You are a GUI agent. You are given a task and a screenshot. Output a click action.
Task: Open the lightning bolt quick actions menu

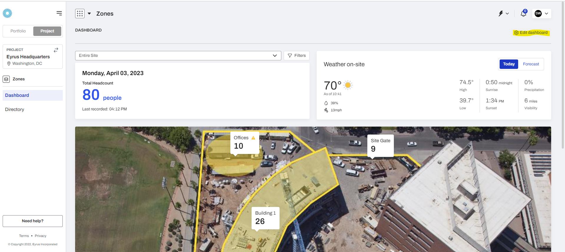[x=503, y=14]
